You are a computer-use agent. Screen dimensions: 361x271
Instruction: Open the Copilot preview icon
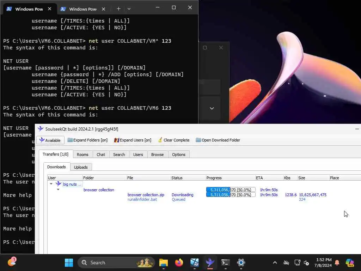350,263
